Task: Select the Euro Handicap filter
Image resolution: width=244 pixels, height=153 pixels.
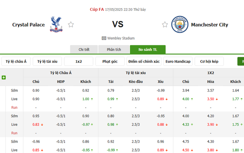Action: (x=178, y=61)
